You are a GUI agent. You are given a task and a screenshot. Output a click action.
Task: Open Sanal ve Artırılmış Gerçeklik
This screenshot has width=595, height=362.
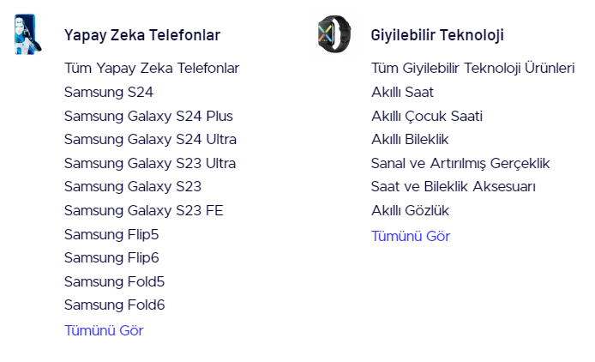click(x=460, y=163)
